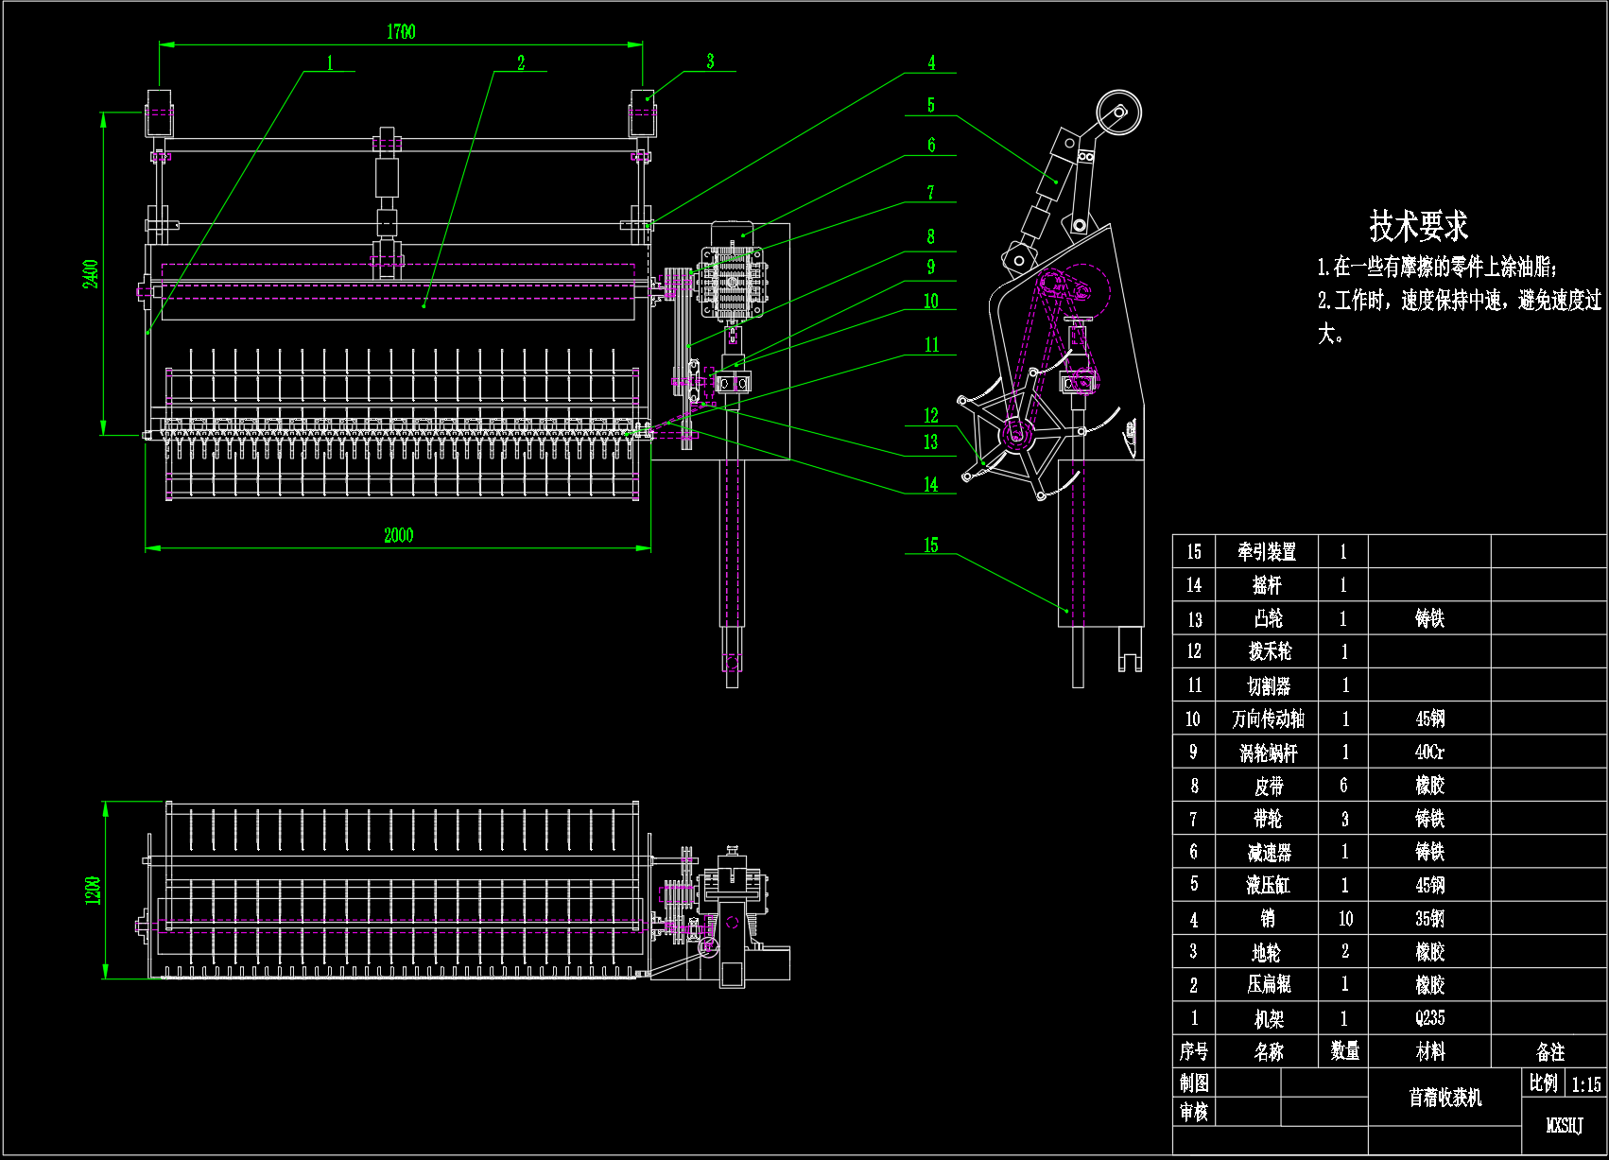
Task: Click the round wheel atop the side view
Action: coord(1118,113)
